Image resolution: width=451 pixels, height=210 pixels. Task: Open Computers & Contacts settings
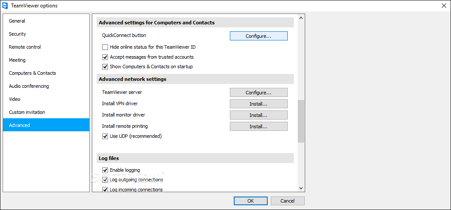(46, 73)
